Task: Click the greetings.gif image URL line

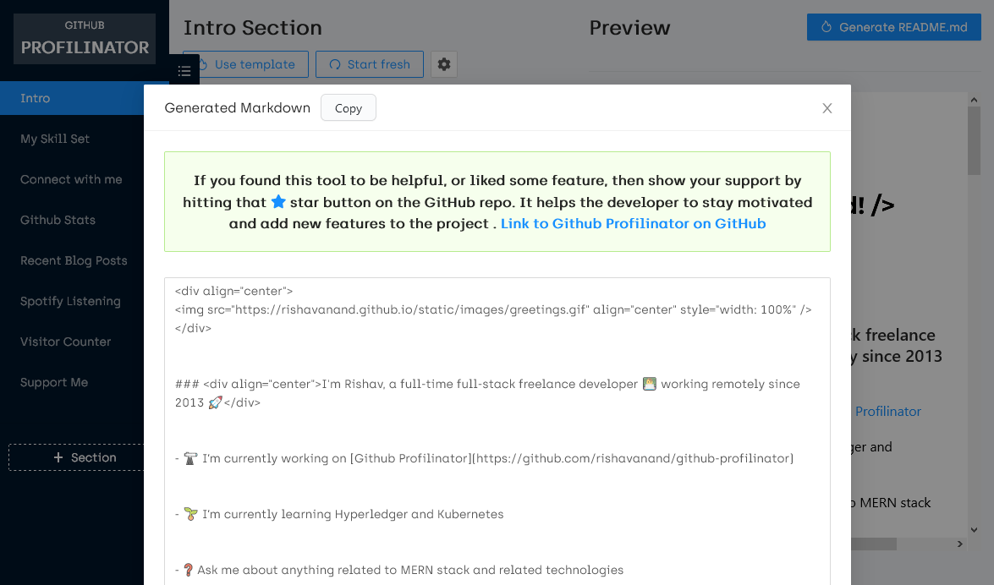Action: coord(493,310)
